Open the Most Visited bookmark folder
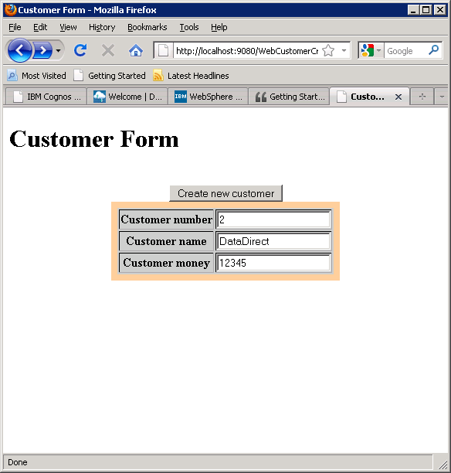The width and height of the screenshot is (451, 473). pyautogui.click(x=37, y=76)
